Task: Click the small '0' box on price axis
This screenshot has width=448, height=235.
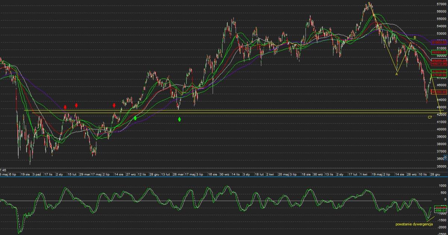Action: [x=445, y=157]
